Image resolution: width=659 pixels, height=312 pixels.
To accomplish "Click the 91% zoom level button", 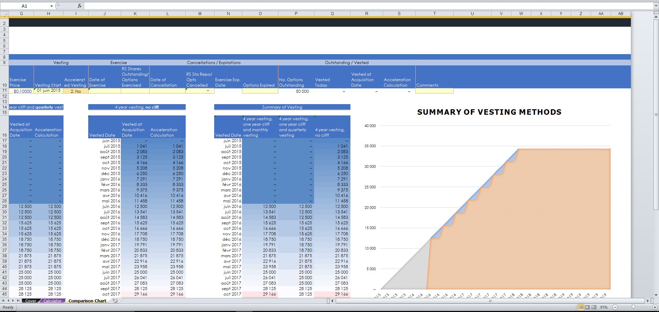I will pyautogui.click(x=604, y=307).
